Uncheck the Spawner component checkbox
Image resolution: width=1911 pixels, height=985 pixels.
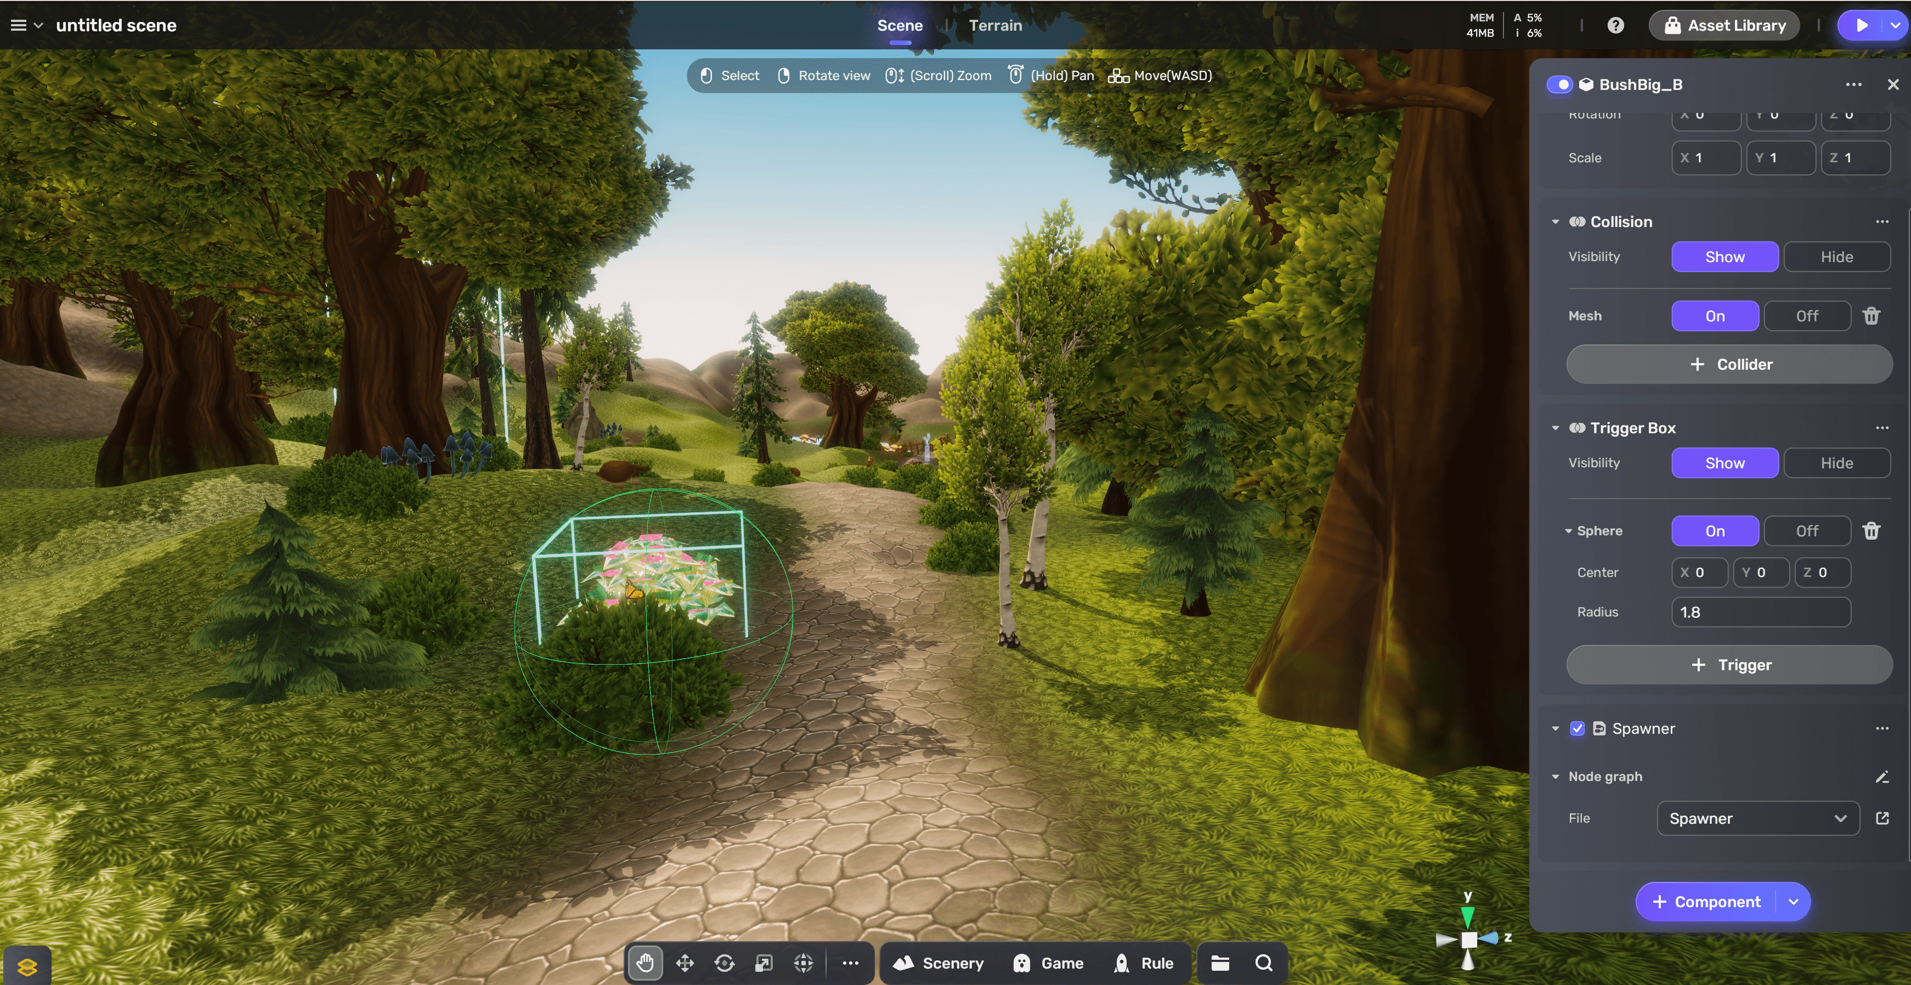click(1577, 728)
